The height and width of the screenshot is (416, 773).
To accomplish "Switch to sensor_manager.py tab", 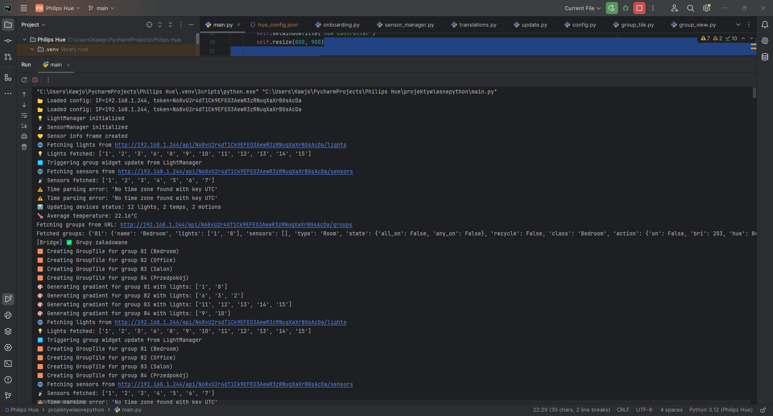I will 405,25.
